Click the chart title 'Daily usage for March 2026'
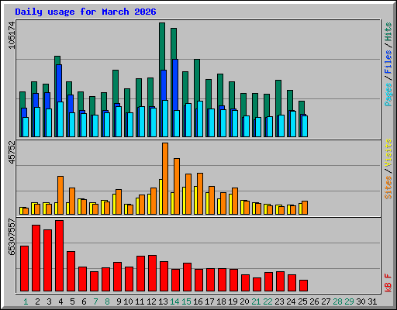The image size is (397, 310). click(85, 12)
